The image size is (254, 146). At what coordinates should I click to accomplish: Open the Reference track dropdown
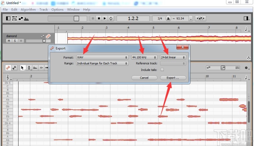coord(173,63)
